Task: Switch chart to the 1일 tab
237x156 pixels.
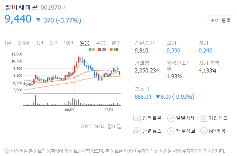Action: click(x=8, y=43)
